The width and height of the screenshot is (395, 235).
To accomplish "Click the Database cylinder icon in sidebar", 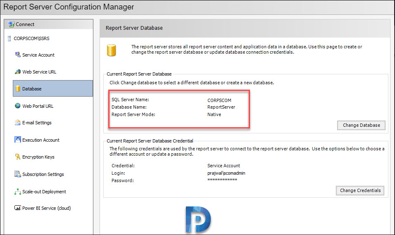I will [x=18, y=89].
